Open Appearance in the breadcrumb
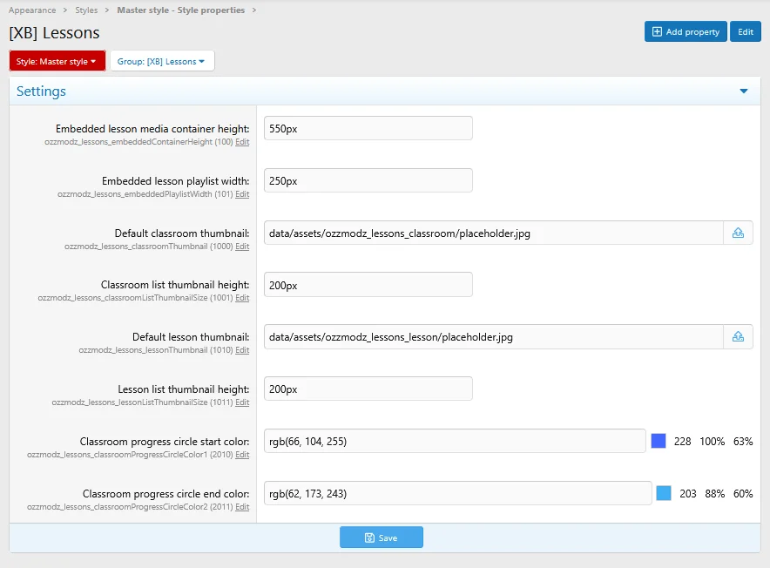 point(32,10)
